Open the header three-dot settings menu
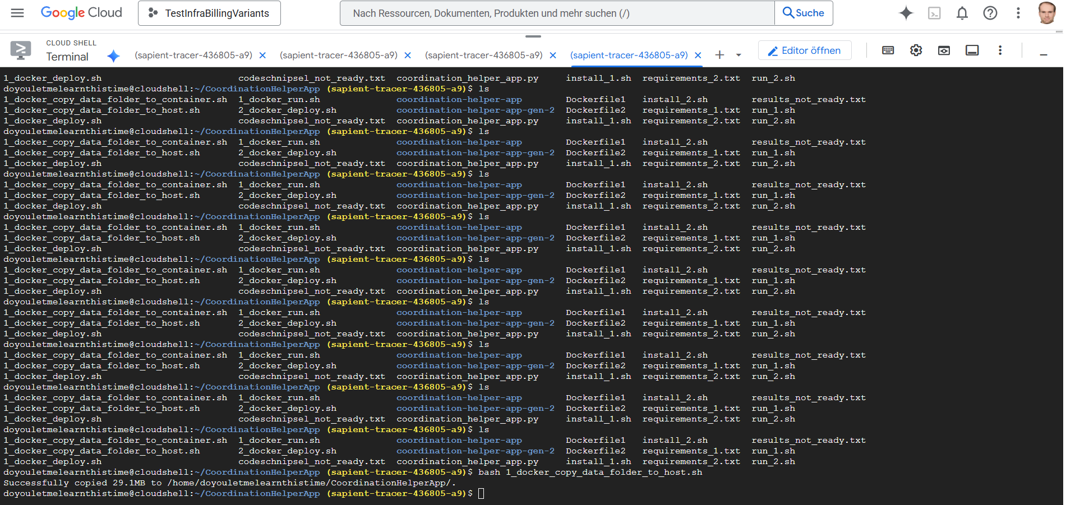The width and height of the screenshot is (1066, 505). coord(1018,13)
